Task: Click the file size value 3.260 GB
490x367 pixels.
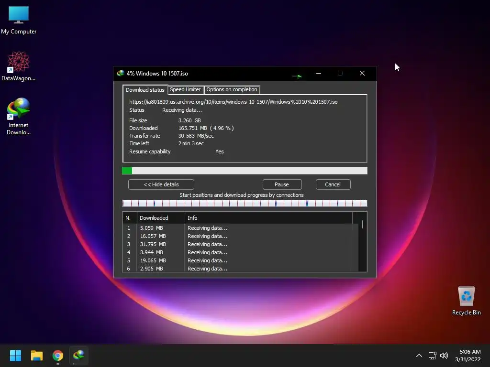Action: [189, 120]
